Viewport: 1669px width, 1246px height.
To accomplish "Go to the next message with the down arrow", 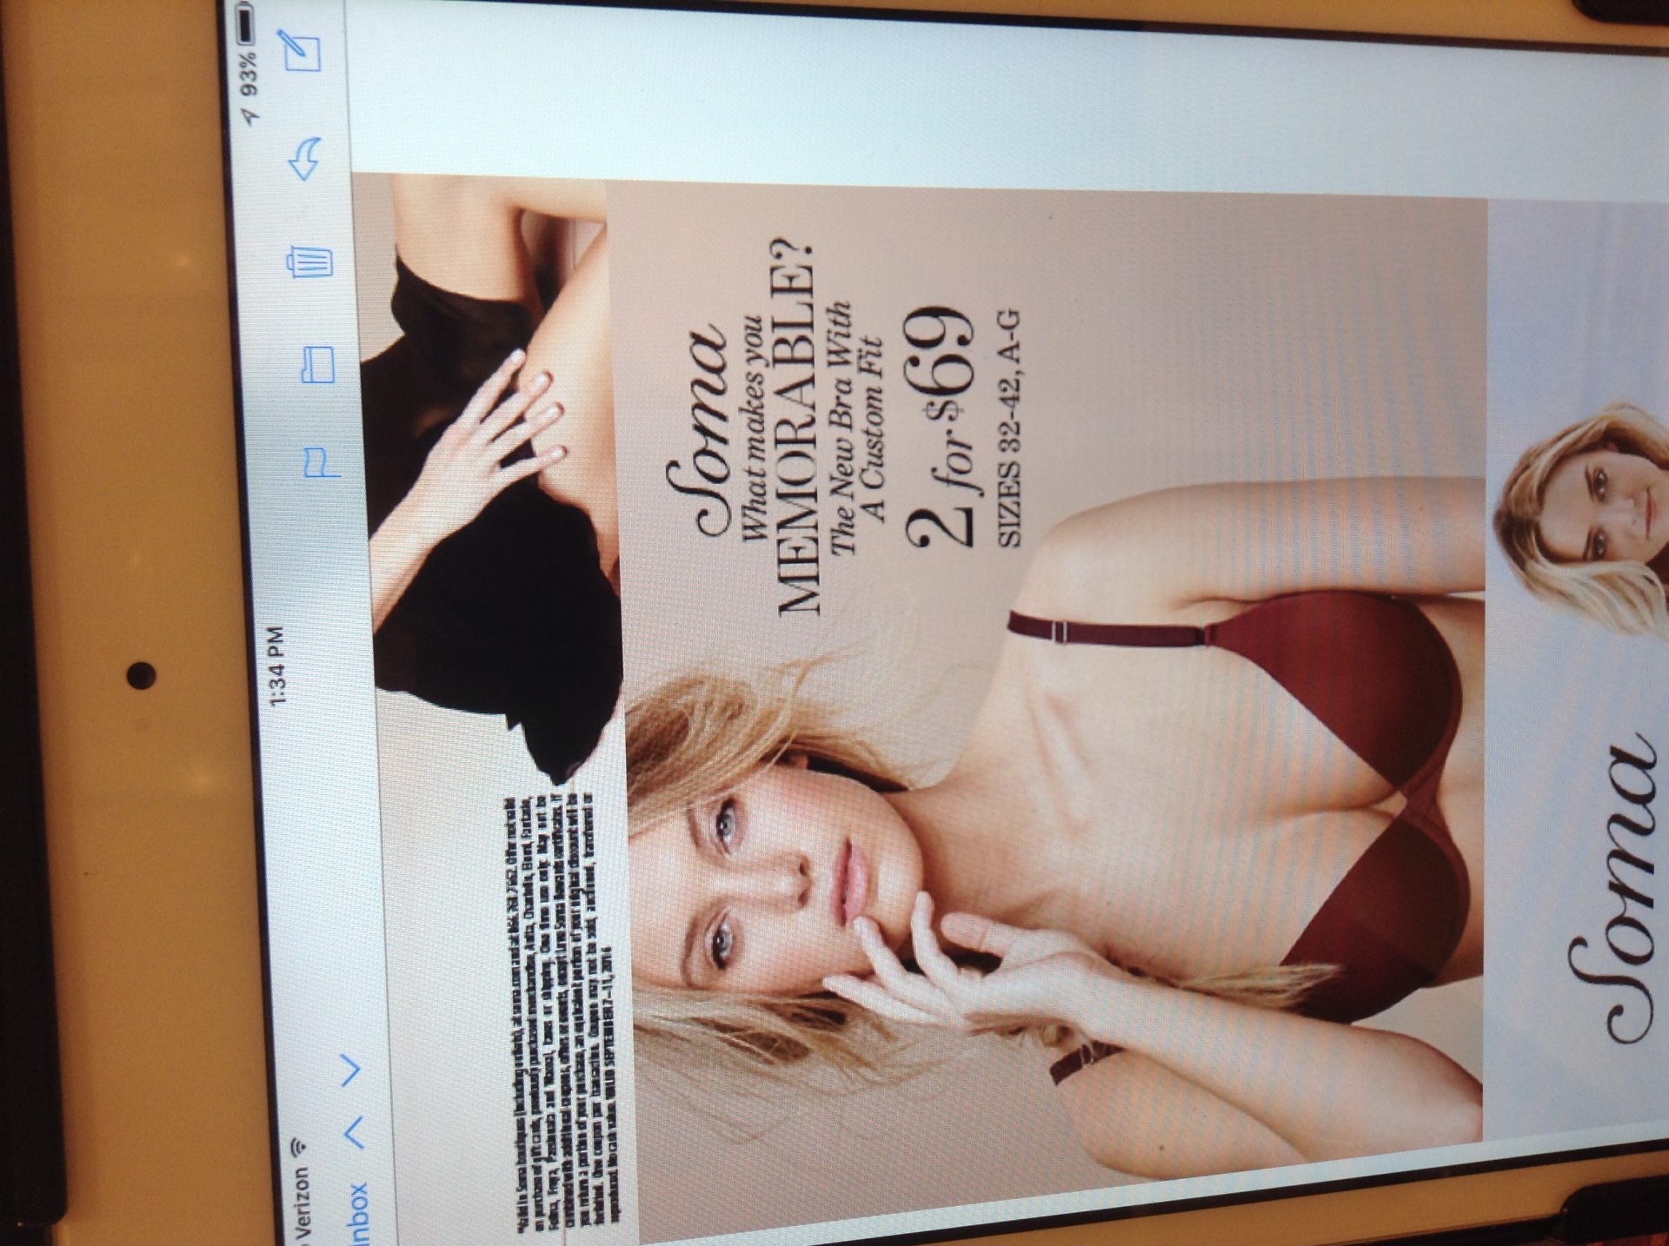I will (x=351, y=1070).
